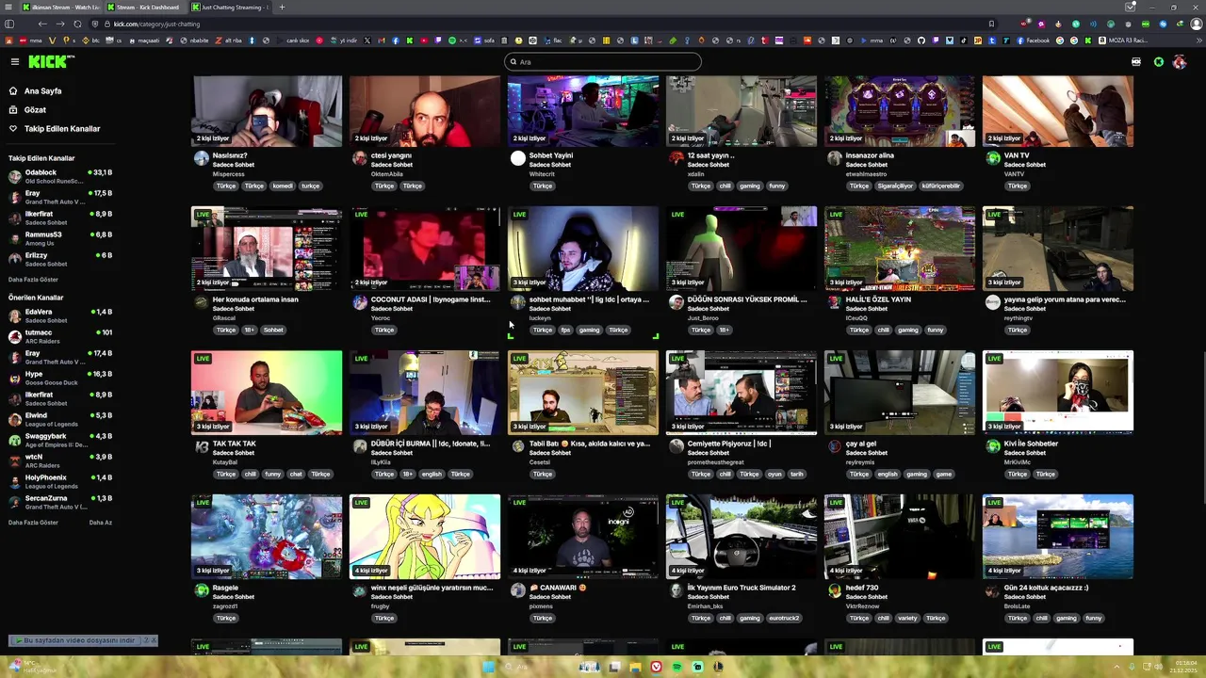Open Takip Edilen Kanallar page
The width and height of the screenshot is (1206, 678).
tap(62, 129)
